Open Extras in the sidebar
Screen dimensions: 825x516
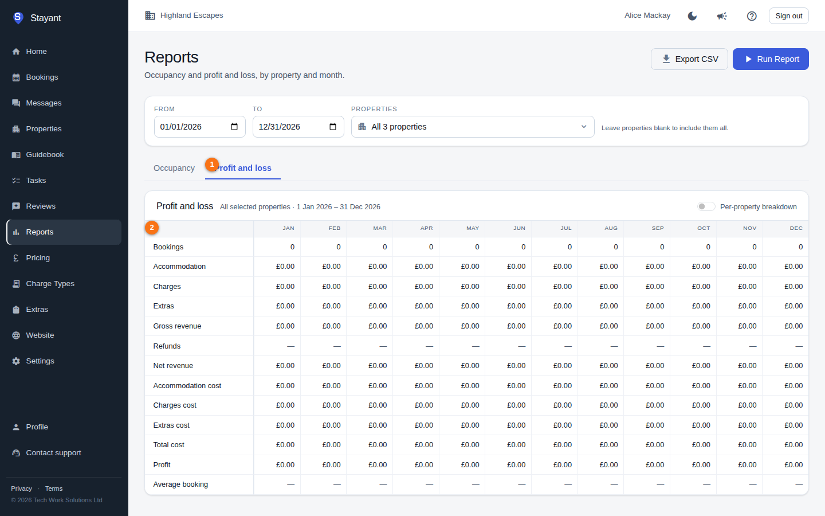click(64, 310)
